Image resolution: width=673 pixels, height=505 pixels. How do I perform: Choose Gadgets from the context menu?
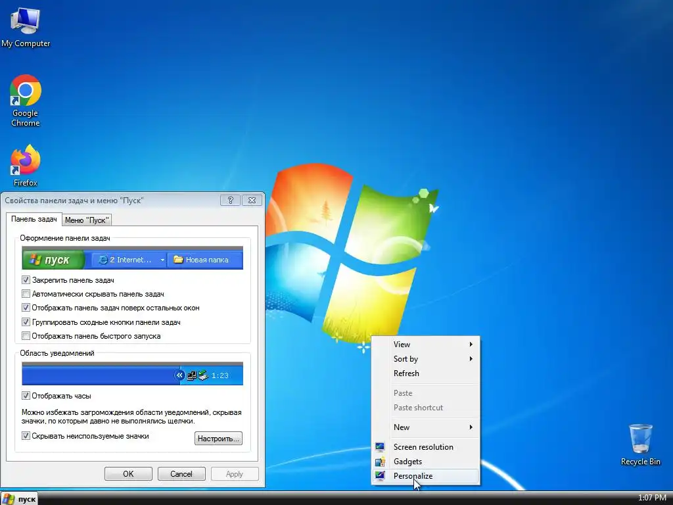(x=425, y=462)
